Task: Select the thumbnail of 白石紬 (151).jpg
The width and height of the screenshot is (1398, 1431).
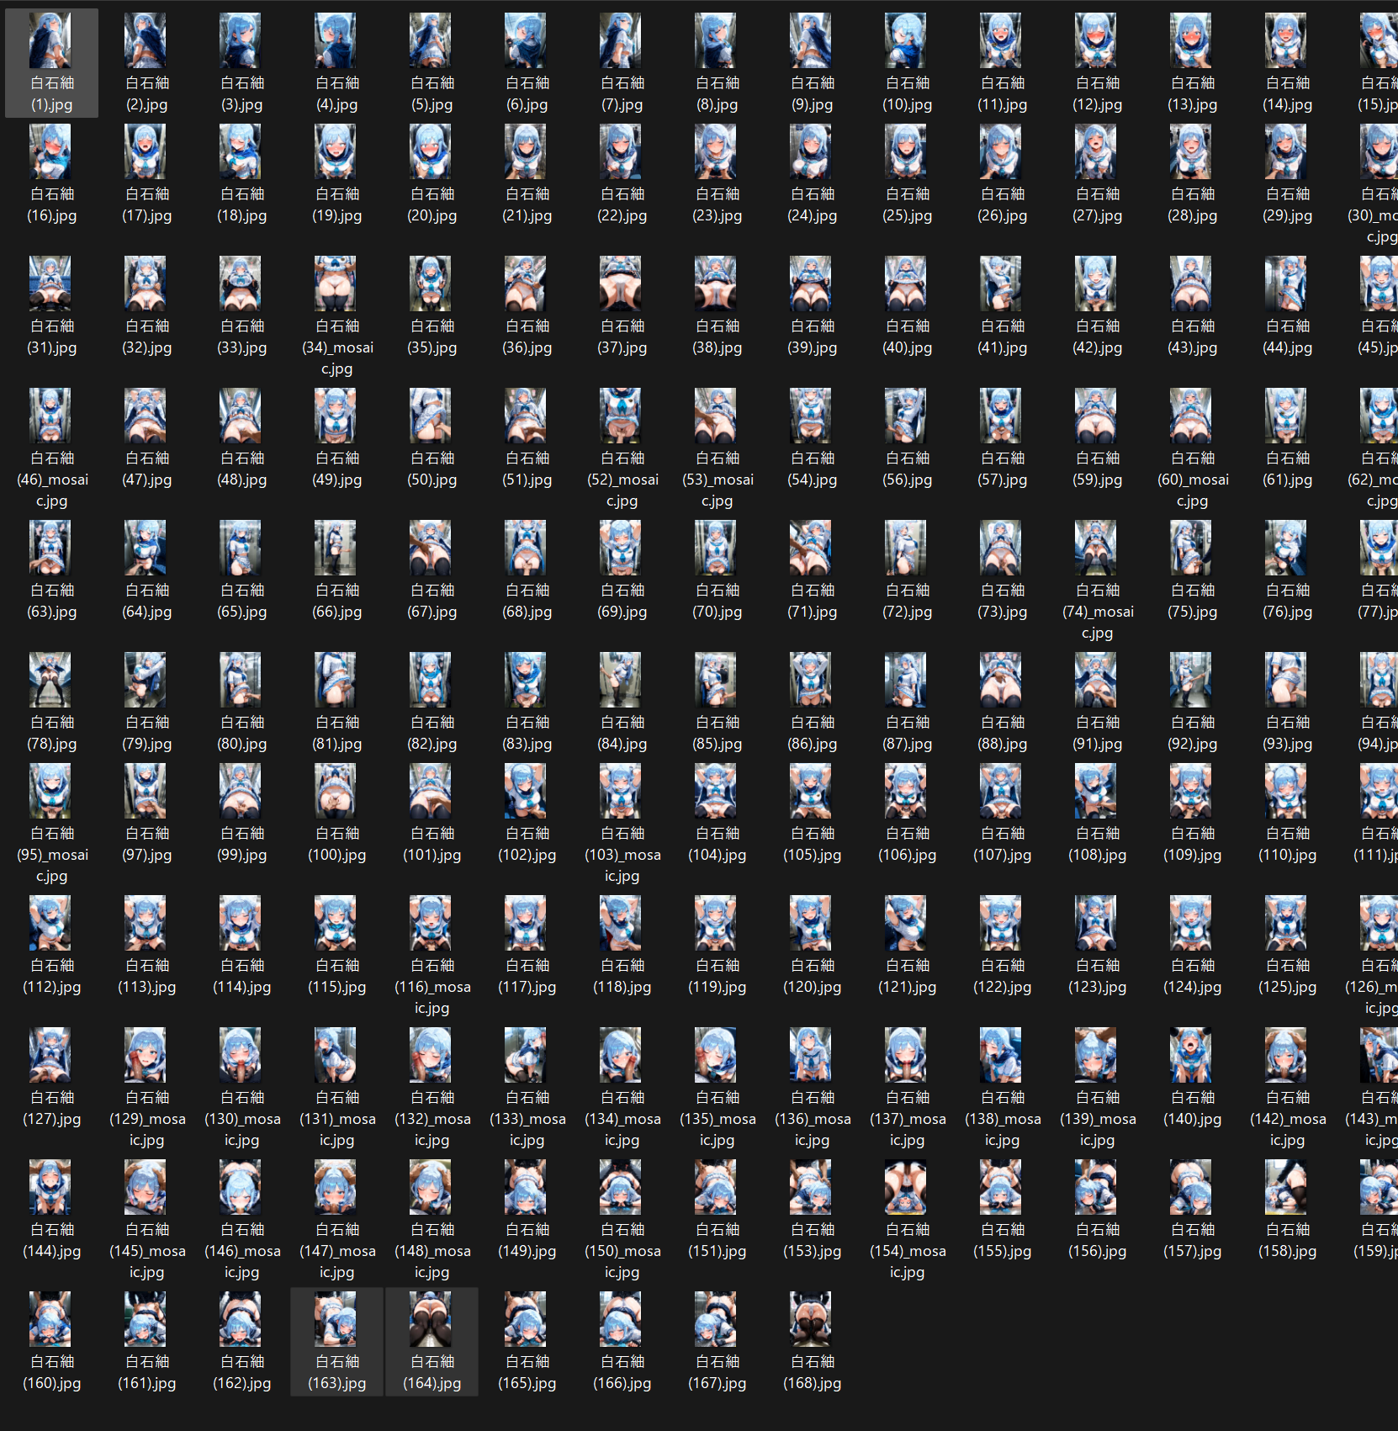Action: (x=716, y=1187)
